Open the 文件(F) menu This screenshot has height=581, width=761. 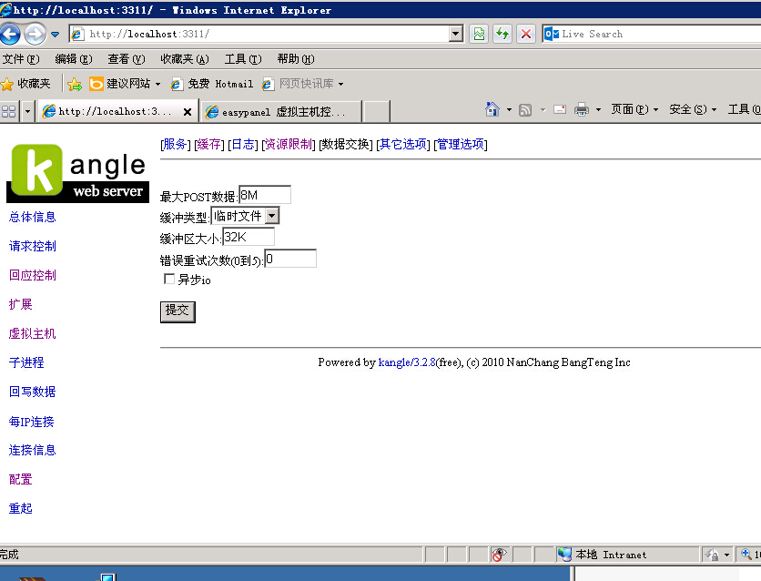(x=21, y=59)
